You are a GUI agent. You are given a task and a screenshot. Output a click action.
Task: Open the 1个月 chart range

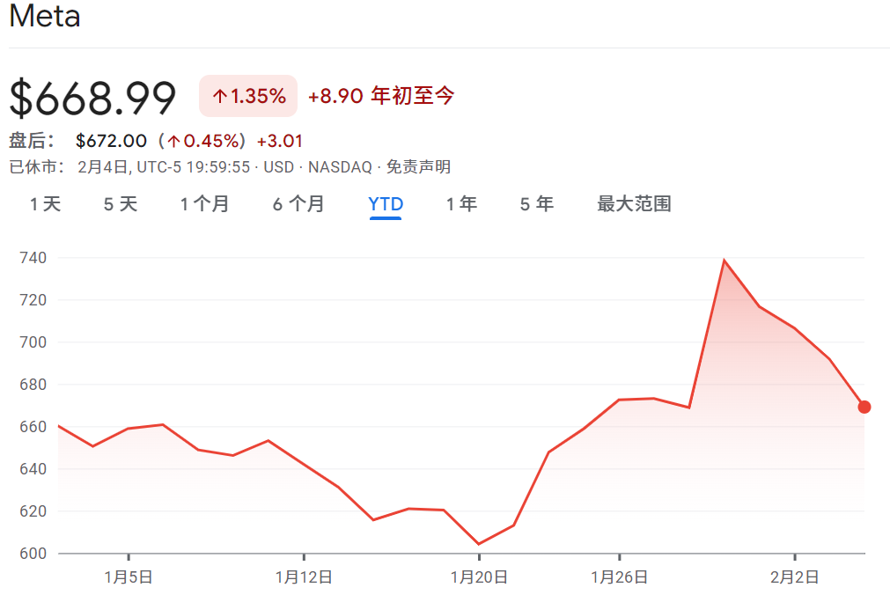[205, 204]
